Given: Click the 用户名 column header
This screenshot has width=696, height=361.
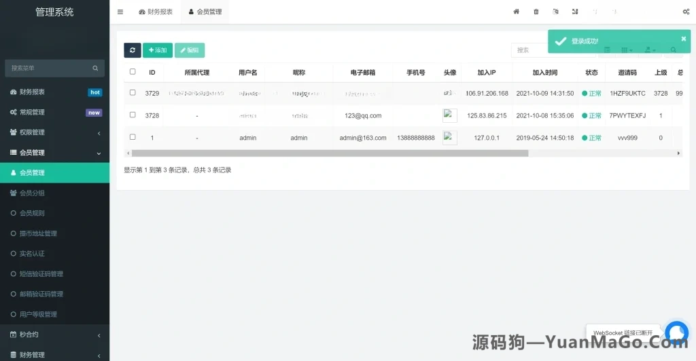Looking at the screenshot, I should [247, 73].
